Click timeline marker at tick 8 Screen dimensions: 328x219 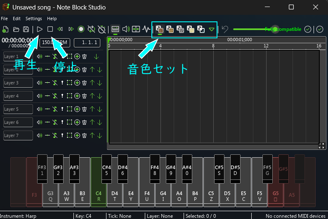(213, 46)
